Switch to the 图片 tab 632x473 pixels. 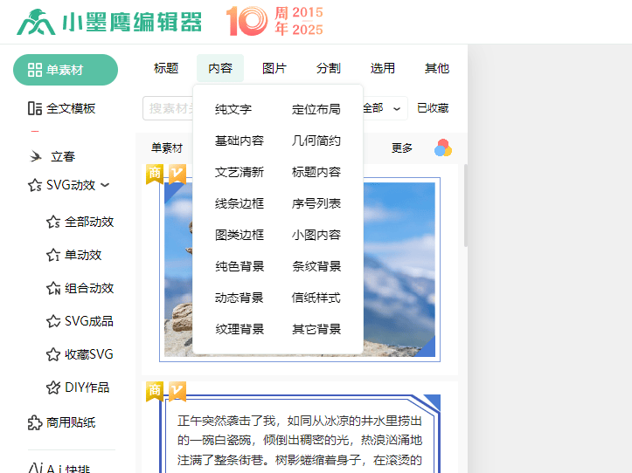click(x=274, y=68)
